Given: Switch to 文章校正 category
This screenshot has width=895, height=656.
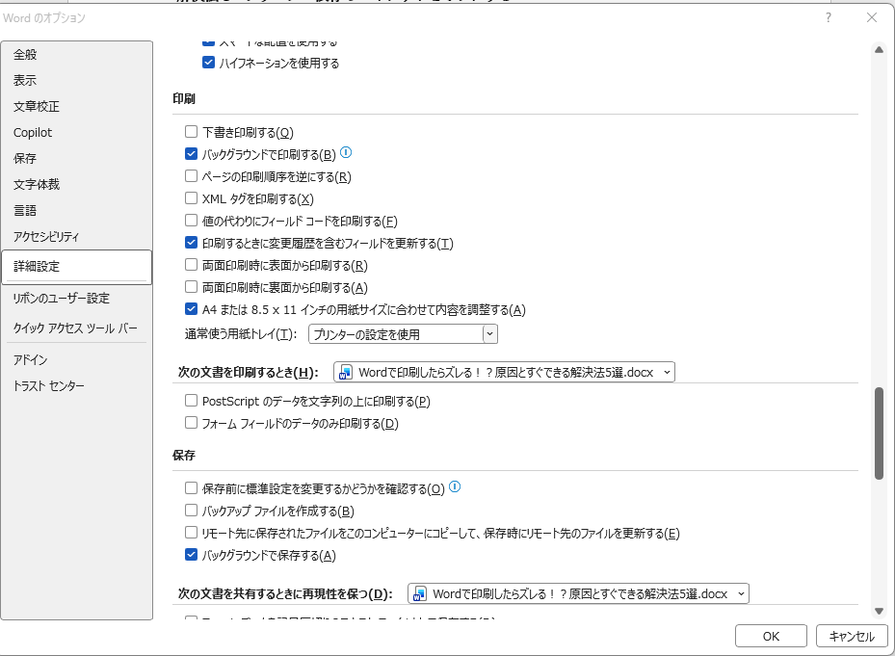Looking at the screenshot, I should pyautogui.click(x=37, y=107).
